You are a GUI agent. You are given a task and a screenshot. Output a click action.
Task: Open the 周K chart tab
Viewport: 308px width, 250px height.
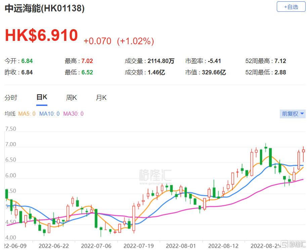tap(72, 98)
